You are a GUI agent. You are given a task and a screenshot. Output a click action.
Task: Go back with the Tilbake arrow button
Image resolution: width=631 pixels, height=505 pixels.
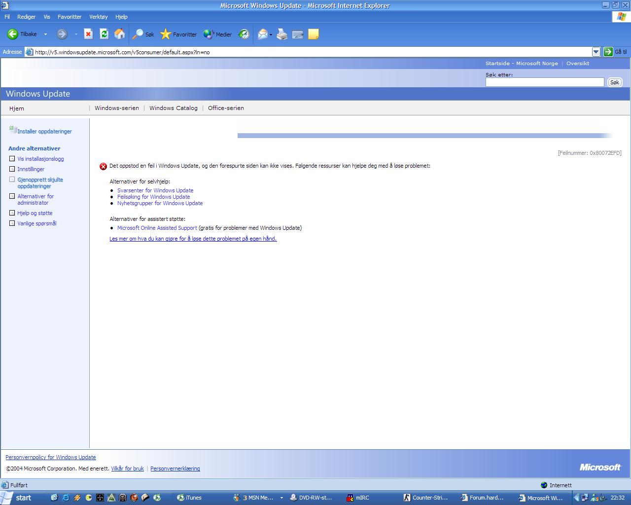coord(22,34)
